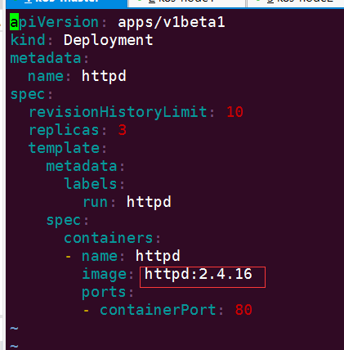
Task: Click the labels: key
Action: pos(94,183)
